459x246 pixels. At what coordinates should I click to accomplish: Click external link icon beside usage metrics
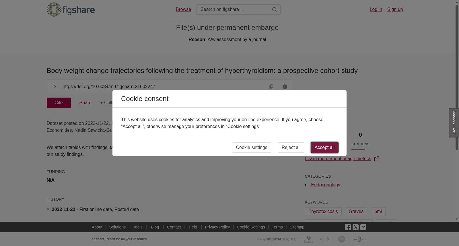tap(377, 159)
